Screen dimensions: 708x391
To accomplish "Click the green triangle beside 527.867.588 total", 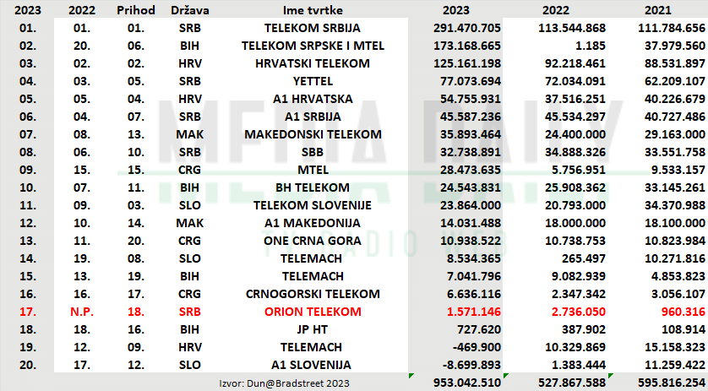I will 506,376.
